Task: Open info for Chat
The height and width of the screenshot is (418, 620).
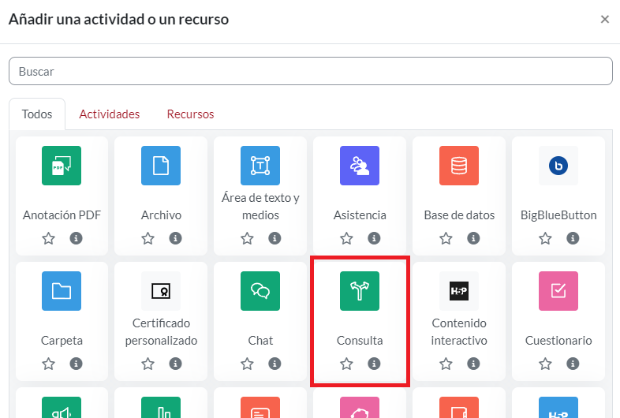Action: [x=275, y=363]
